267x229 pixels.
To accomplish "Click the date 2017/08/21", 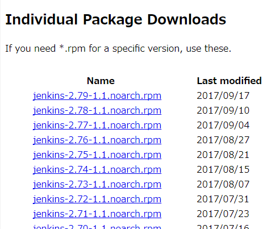I will click(x=223, y=155).
